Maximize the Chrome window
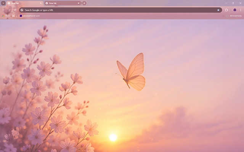This screenshot has height=152, width=244. pos(233,3)
